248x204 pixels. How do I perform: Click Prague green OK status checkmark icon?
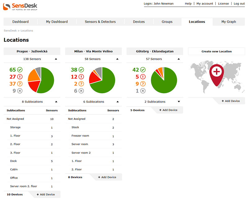click(x=20, y=70)
